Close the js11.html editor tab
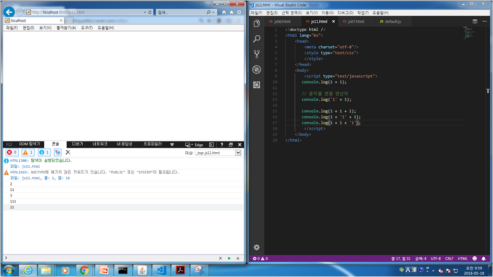 (x=333, y=21)
